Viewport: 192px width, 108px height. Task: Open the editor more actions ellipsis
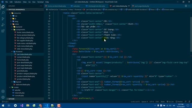[x=189, y=6]
